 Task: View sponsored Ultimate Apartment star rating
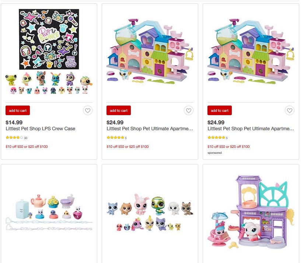217,138
